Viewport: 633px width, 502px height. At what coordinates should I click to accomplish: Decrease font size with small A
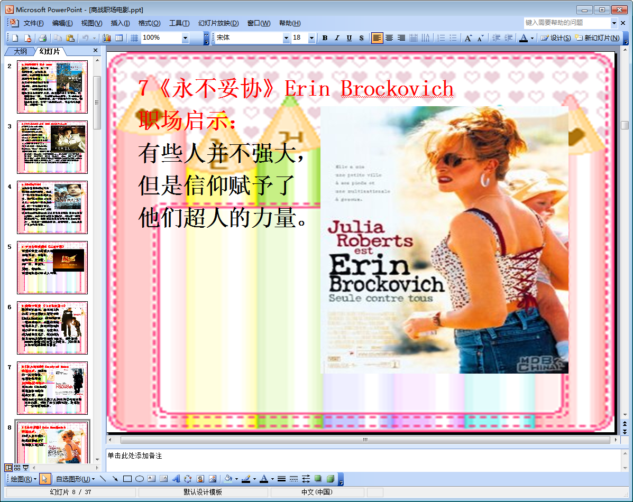(480, 38)
